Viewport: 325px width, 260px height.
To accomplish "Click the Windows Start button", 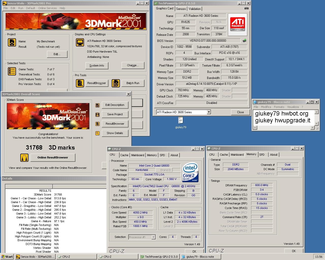I will pos(7,257).
